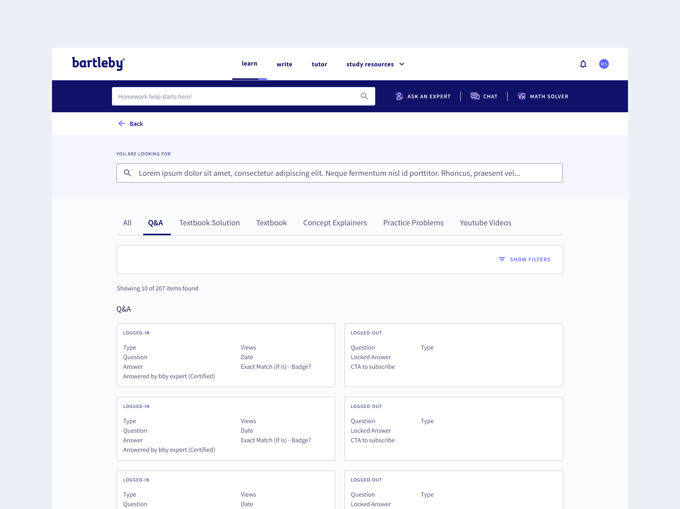Click the 'YOU ARE LOOKING FOR' label
Image resolution: width=680 pixels, height=509 pixels.
click(x=144, y=154)
